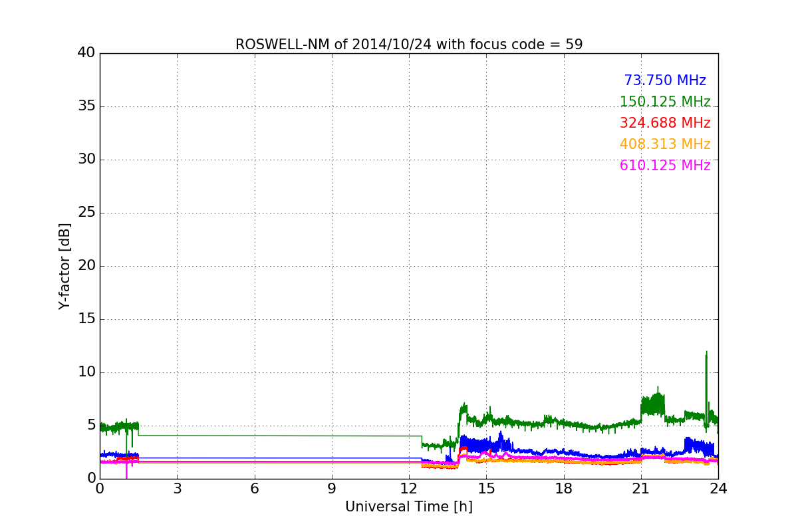
Task: Click the 40 tick on Y axis
Action: [x=86, y=53]
